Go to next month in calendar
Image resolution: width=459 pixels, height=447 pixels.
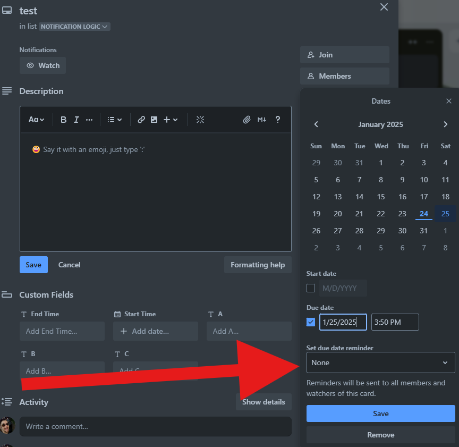446,124
